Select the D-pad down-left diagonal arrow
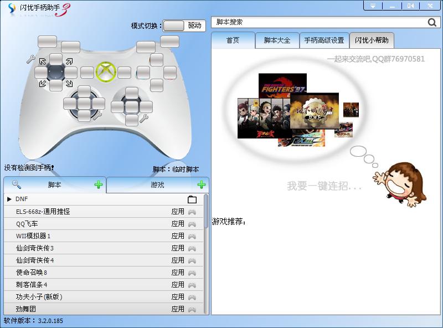Viewport: 443px width, 328px height. (43, 83)
